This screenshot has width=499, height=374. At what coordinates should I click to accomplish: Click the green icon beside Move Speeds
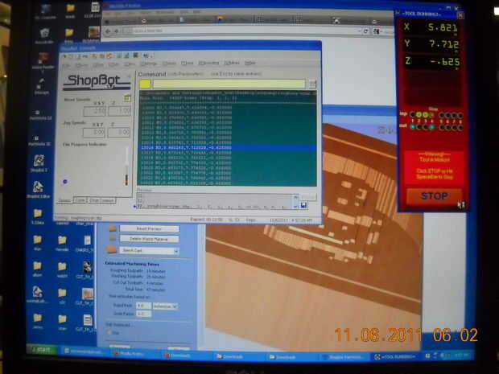pos(127,98)
